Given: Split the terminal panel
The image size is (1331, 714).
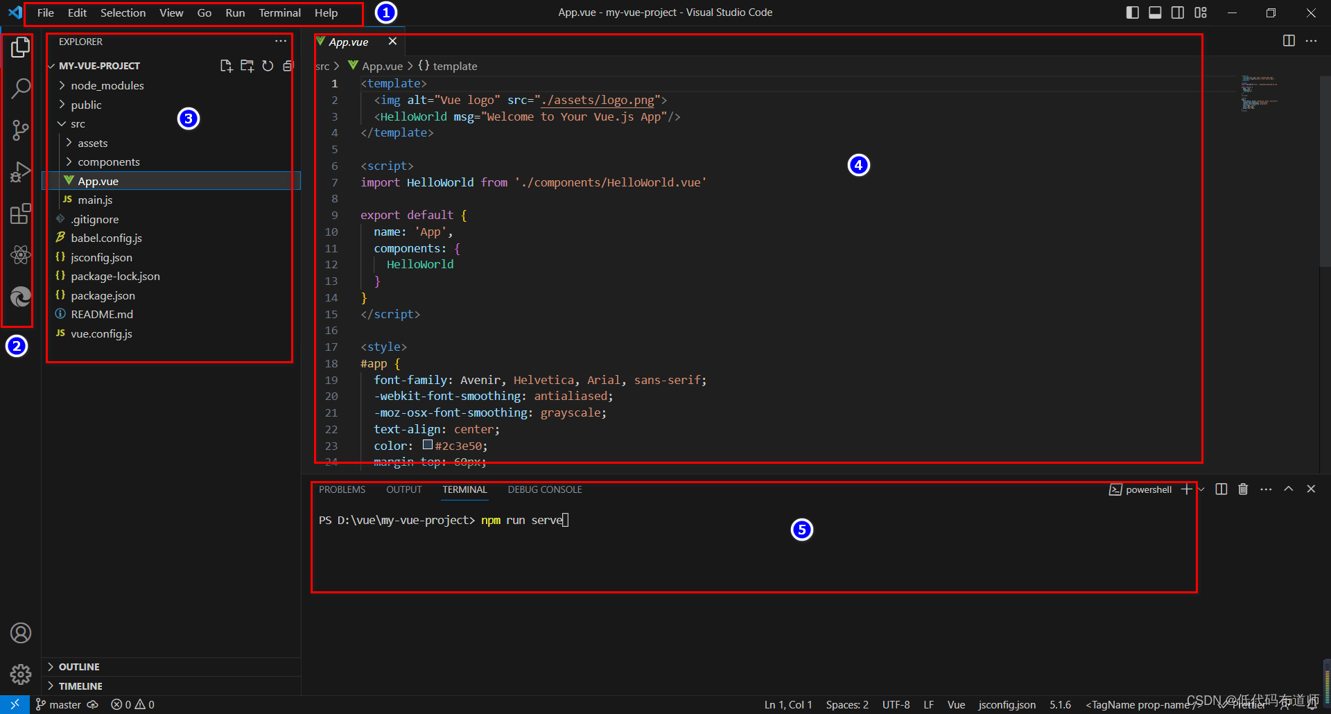Looking at the screenshot, I should 1221,489.
